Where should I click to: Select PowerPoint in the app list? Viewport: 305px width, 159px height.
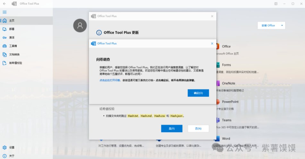[x=230, y=102]
